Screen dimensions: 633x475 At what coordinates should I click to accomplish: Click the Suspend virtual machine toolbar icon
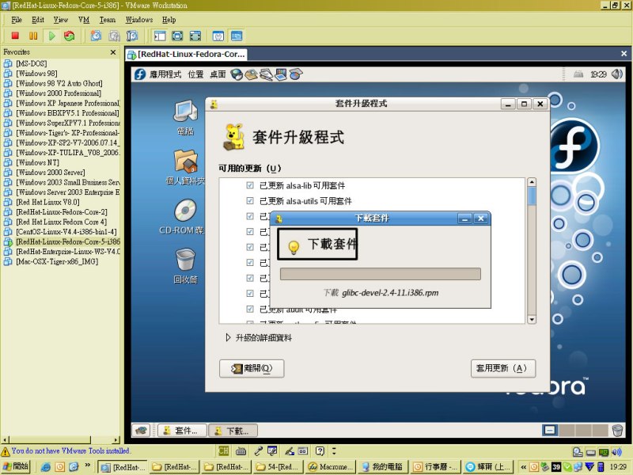33,36
